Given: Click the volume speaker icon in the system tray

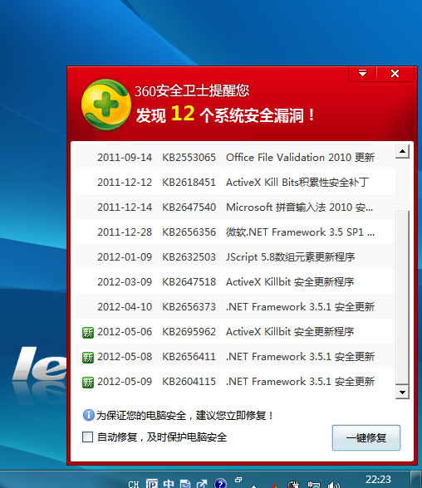Looking at the screenshot, I should (333, 485).
